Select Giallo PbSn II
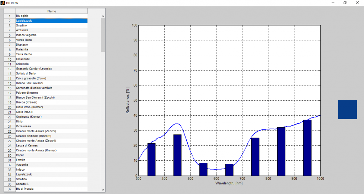Image resolution: width=364 pixels, height=194 pixels. [52, 112]
